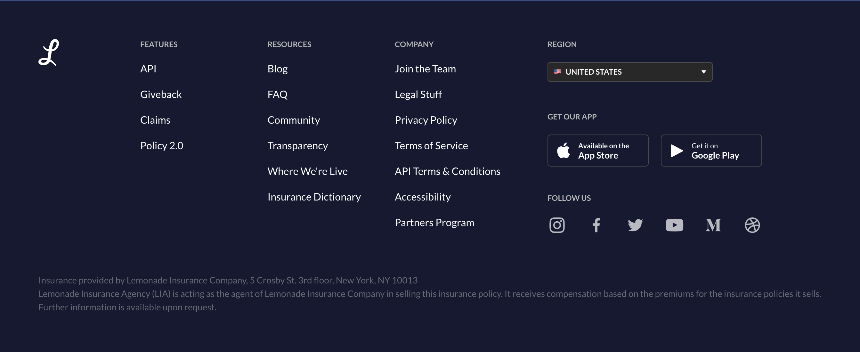Click the REGION heading
Viewport: 860px width, 352px height.
562,45
